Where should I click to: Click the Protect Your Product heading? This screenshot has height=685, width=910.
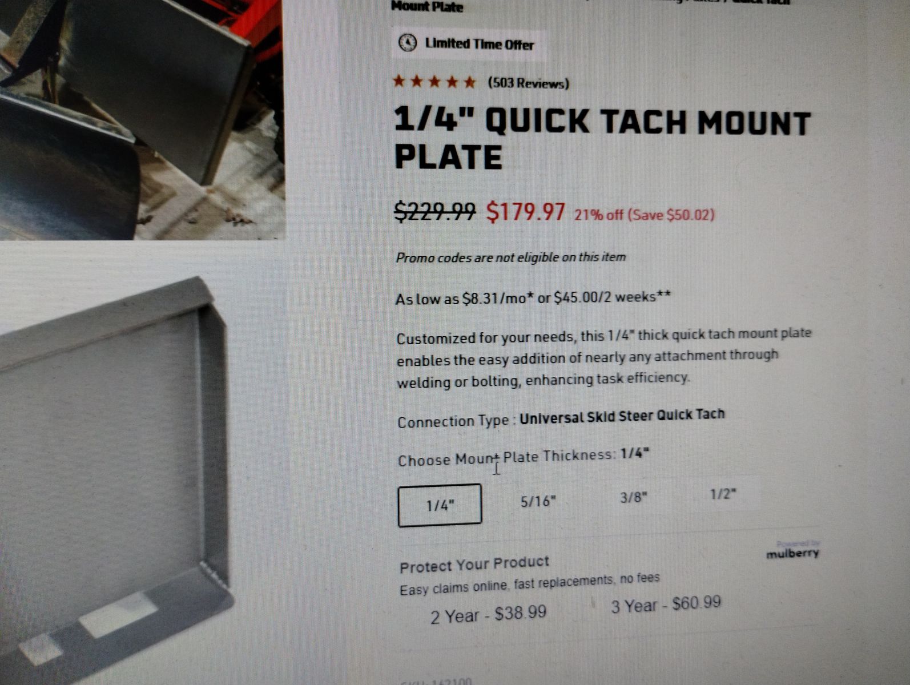(474, 565)
